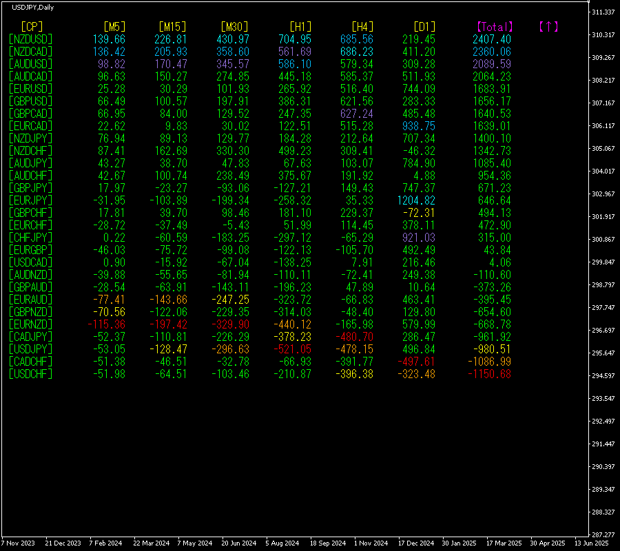The height and width of the screenshot is (551, 620).
Task: Select the [AUDJPY] pair label
Action: pos(30,163)
